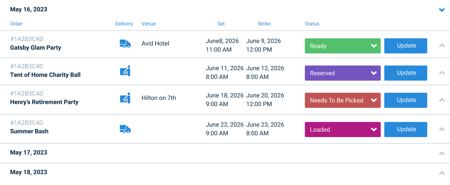Open the purple Reserved status dropdown

pyautogui.click(x=343, y=73)
